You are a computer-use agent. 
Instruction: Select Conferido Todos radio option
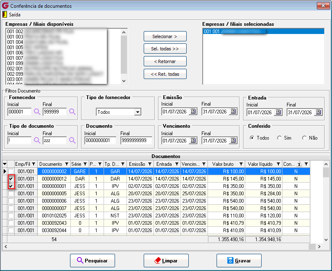click(252, 138)
